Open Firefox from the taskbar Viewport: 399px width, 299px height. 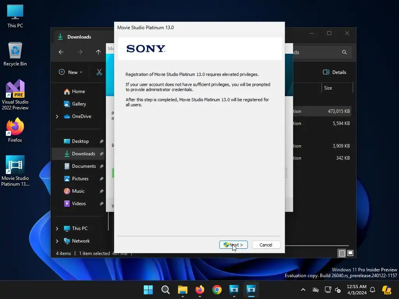200,290
